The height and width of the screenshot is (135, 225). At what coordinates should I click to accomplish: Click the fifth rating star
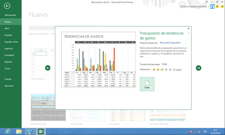point(170,70)
